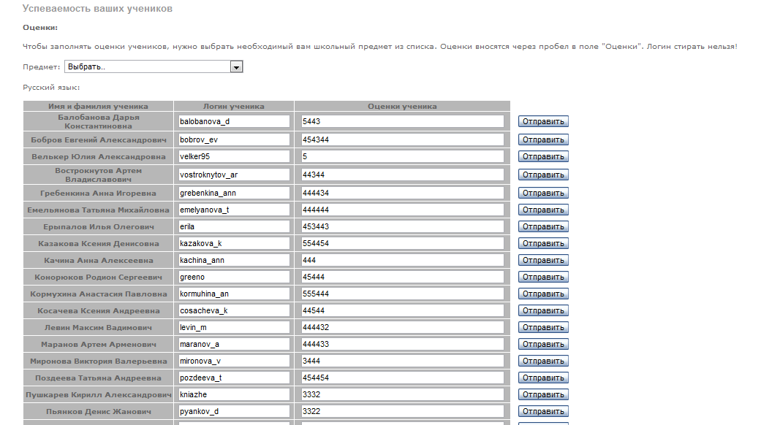Click Отправить in the Ерыпалов Илья row
This screenshot has width=780, height=425.
(543, 226)
